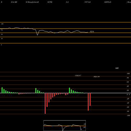The width and height of the screenshot is (131, 131).
Task: Click the SI & MR header text
Action: pyautogui.click(x=14, y=2)
